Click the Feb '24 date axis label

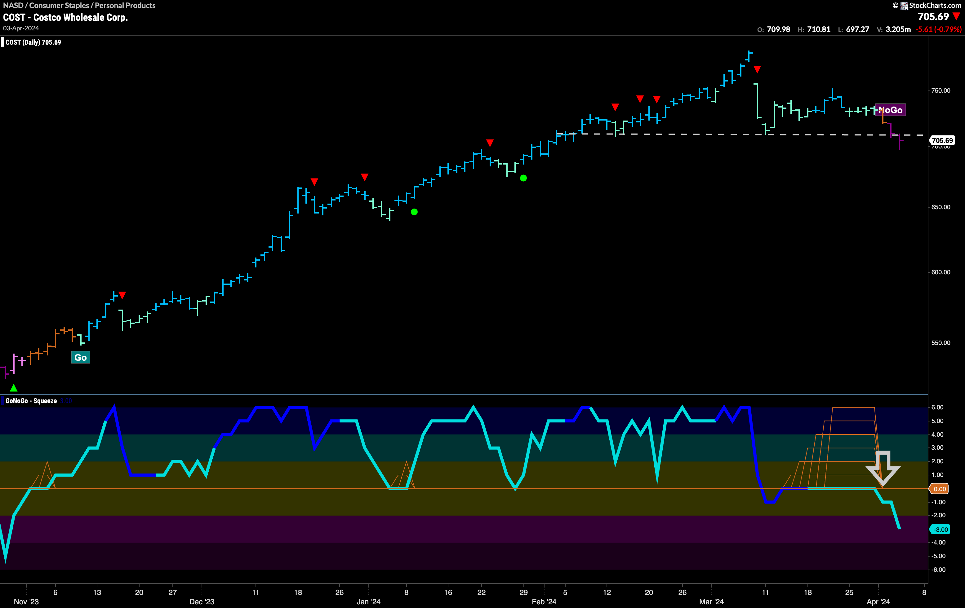coord(544,601)
